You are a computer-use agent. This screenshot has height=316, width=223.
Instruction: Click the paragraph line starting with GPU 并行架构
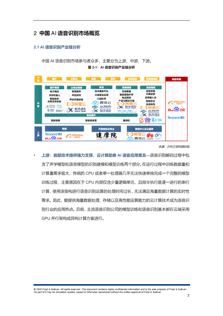pos(73,219)
